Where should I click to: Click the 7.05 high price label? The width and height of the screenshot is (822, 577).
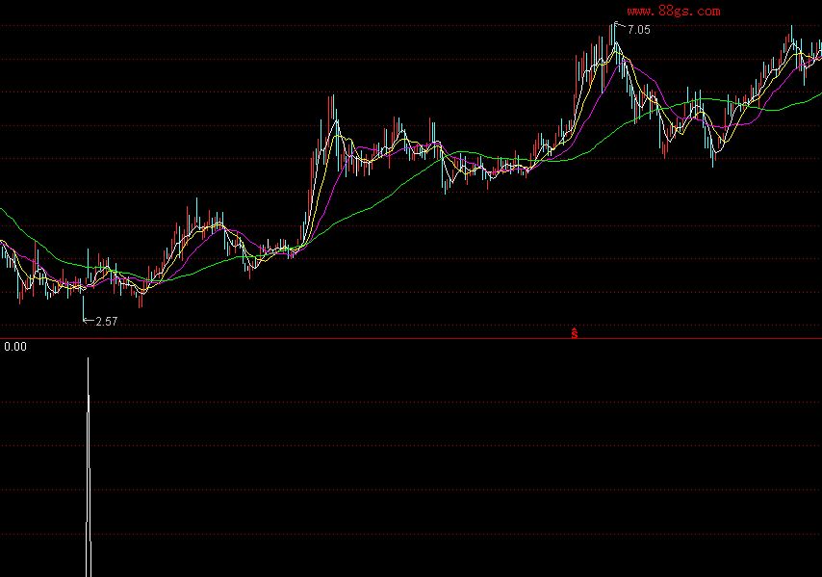638,30
